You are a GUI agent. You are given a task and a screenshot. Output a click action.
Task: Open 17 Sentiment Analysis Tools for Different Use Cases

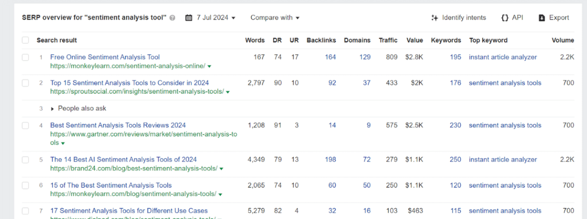click(x=129, y=210)
